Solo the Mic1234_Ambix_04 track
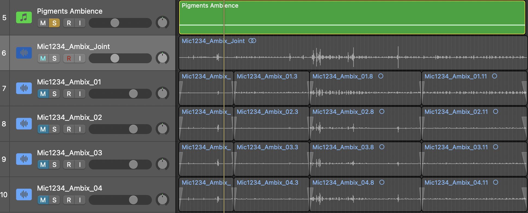The height and width of the screenshot is (213, 528). pos(54,200)
